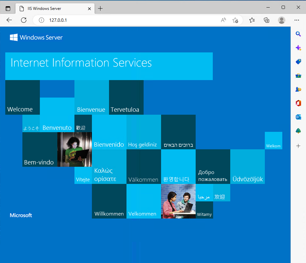Go back using the browser back arrow
Screen dimensions: 306x263
pyautogui.click(x=9, y=20)
